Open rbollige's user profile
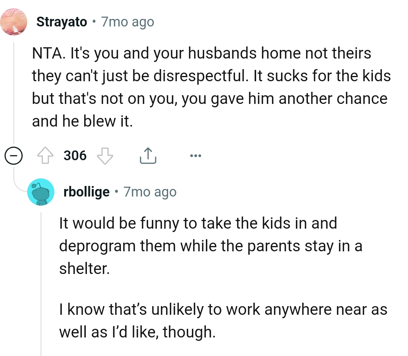Viewport: 408px width, 356px height. (x=87, y=192)
